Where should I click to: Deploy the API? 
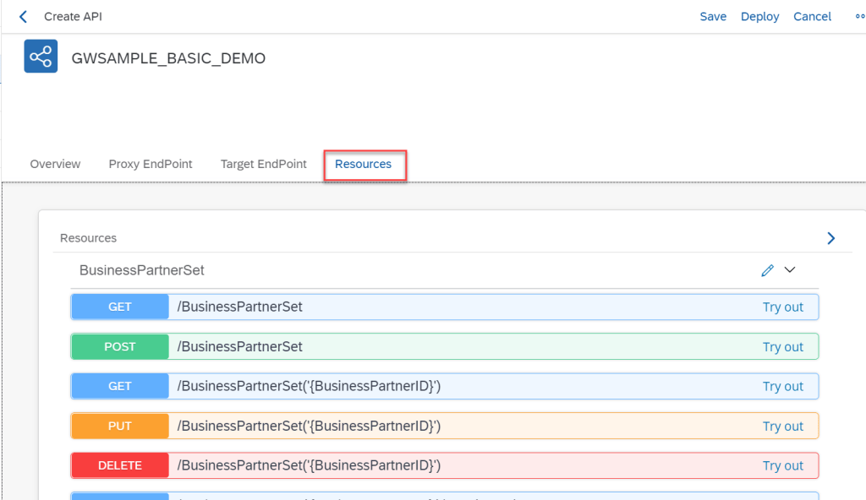point(759,17)
